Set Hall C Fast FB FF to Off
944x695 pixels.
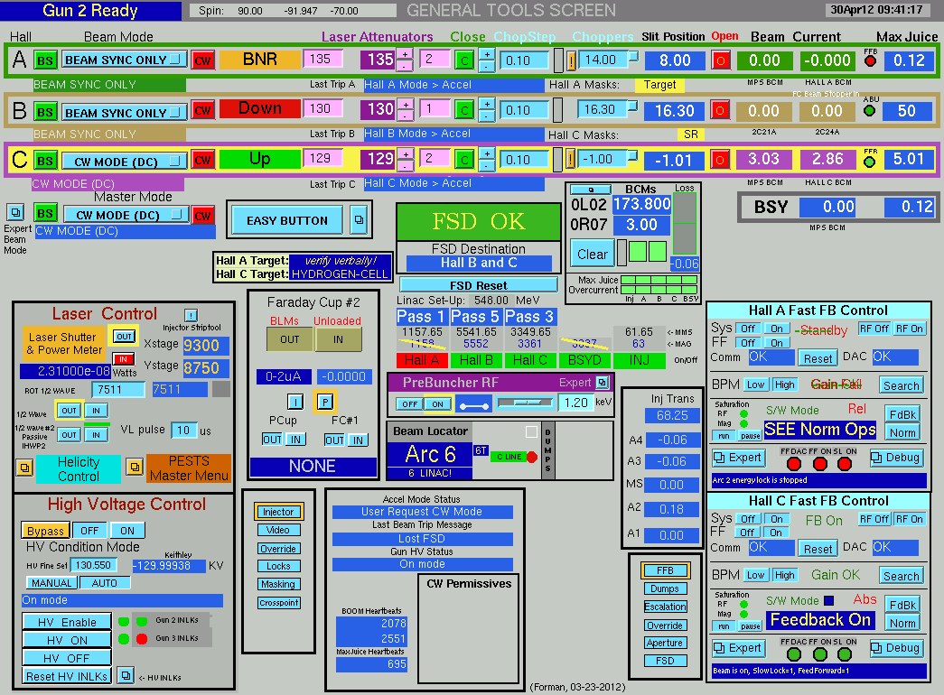coord(747,533)
